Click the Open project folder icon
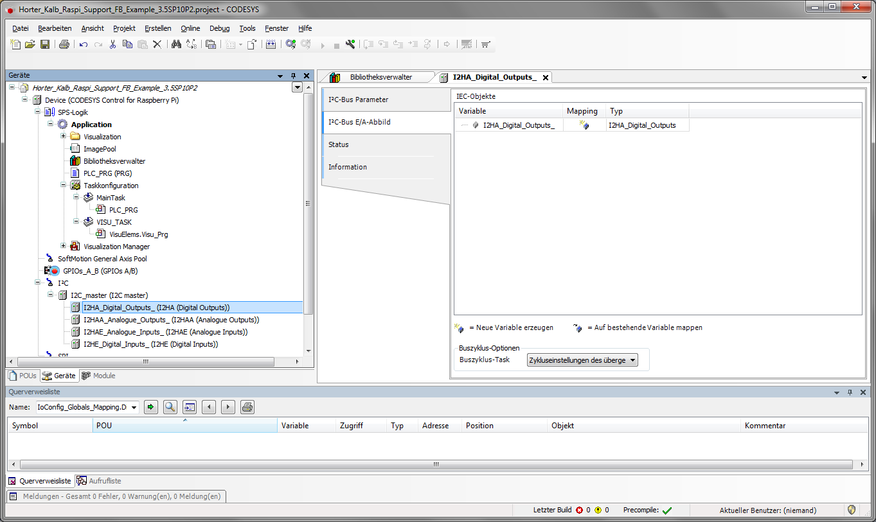This screenshot has width=876, height=522. 30,44
